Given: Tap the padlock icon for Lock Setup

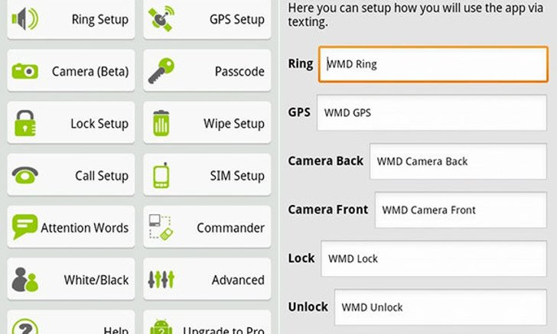Looking at the screenshot, I should click(24, 123).
